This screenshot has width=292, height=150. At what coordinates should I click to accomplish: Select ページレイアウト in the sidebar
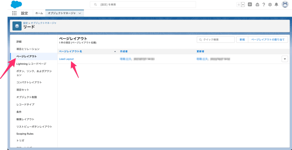pos(27,57)
